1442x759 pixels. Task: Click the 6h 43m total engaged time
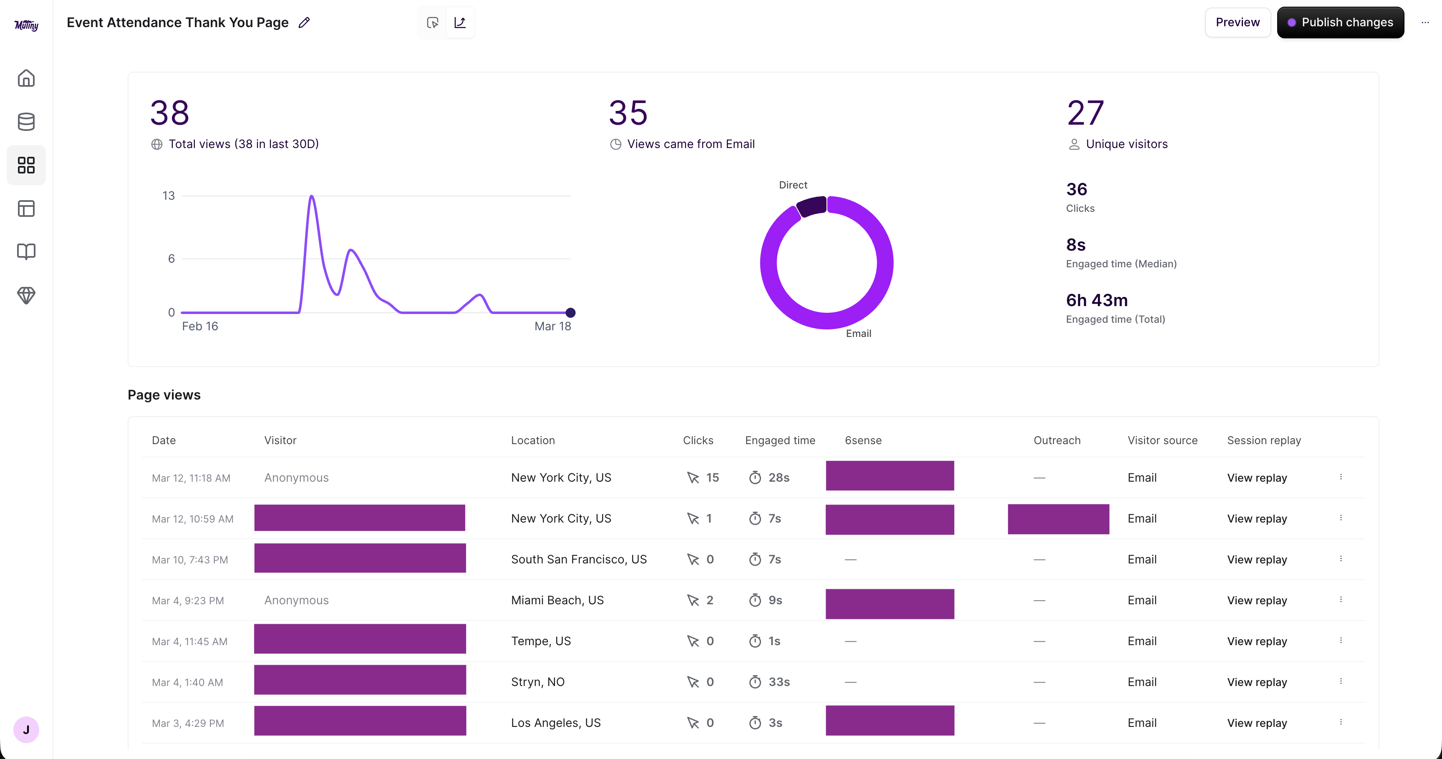pyautogui.click(x=1097, y=300)
